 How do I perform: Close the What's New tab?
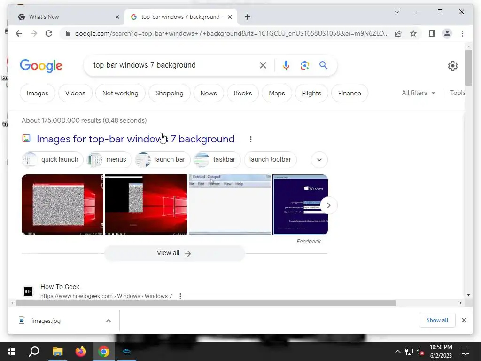point(117,17)
